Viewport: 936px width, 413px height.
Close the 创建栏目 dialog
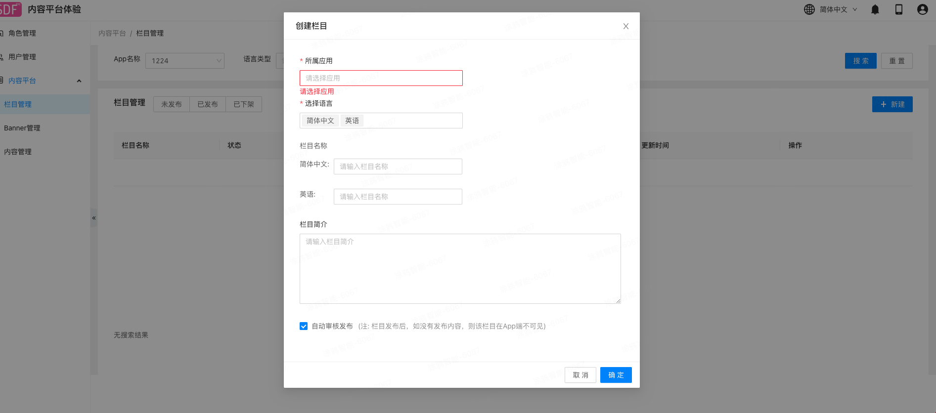click(626, 26)
